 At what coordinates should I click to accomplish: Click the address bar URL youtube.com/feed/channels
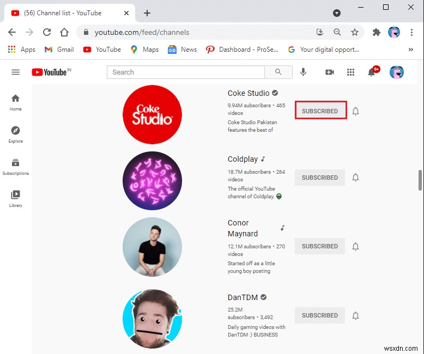click(x=142, y=33)
